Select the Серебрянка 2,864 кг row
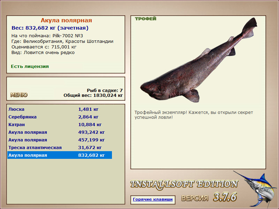 (x=60, y=117)
